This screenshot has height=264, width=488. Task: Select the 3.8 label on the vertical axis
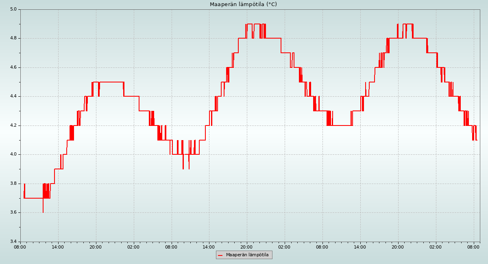pos(13,184)
